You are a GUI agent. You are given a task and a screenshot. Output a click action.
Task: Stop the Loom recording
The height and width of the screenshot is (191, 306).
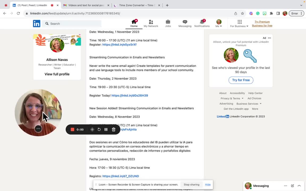pyautogui.click(x=73, y=129)
